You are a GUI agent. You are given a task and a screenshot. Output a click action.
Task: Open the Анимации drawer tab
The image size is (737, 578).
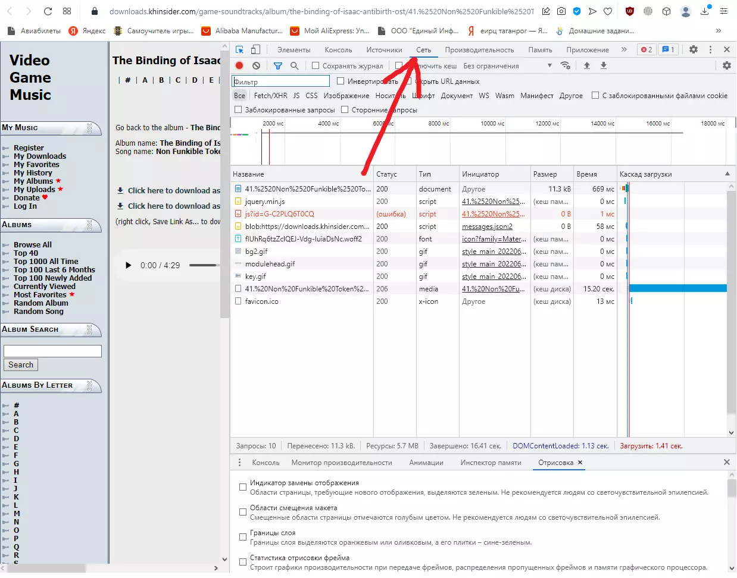click(x=426, y=463)
